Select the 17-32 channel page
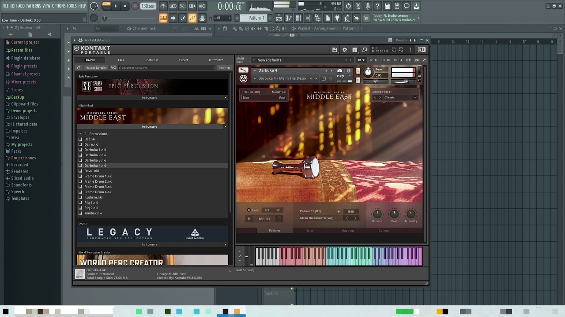 [373, 60]
